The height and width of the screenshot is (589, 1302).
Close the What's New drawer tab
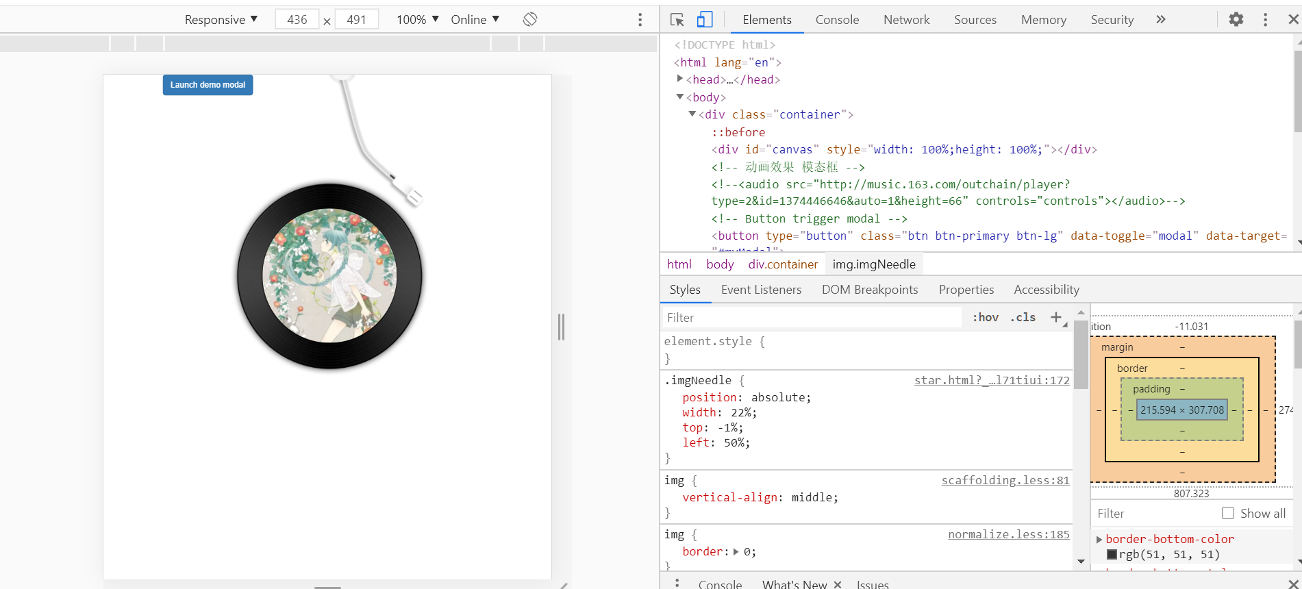coord(838,584)
